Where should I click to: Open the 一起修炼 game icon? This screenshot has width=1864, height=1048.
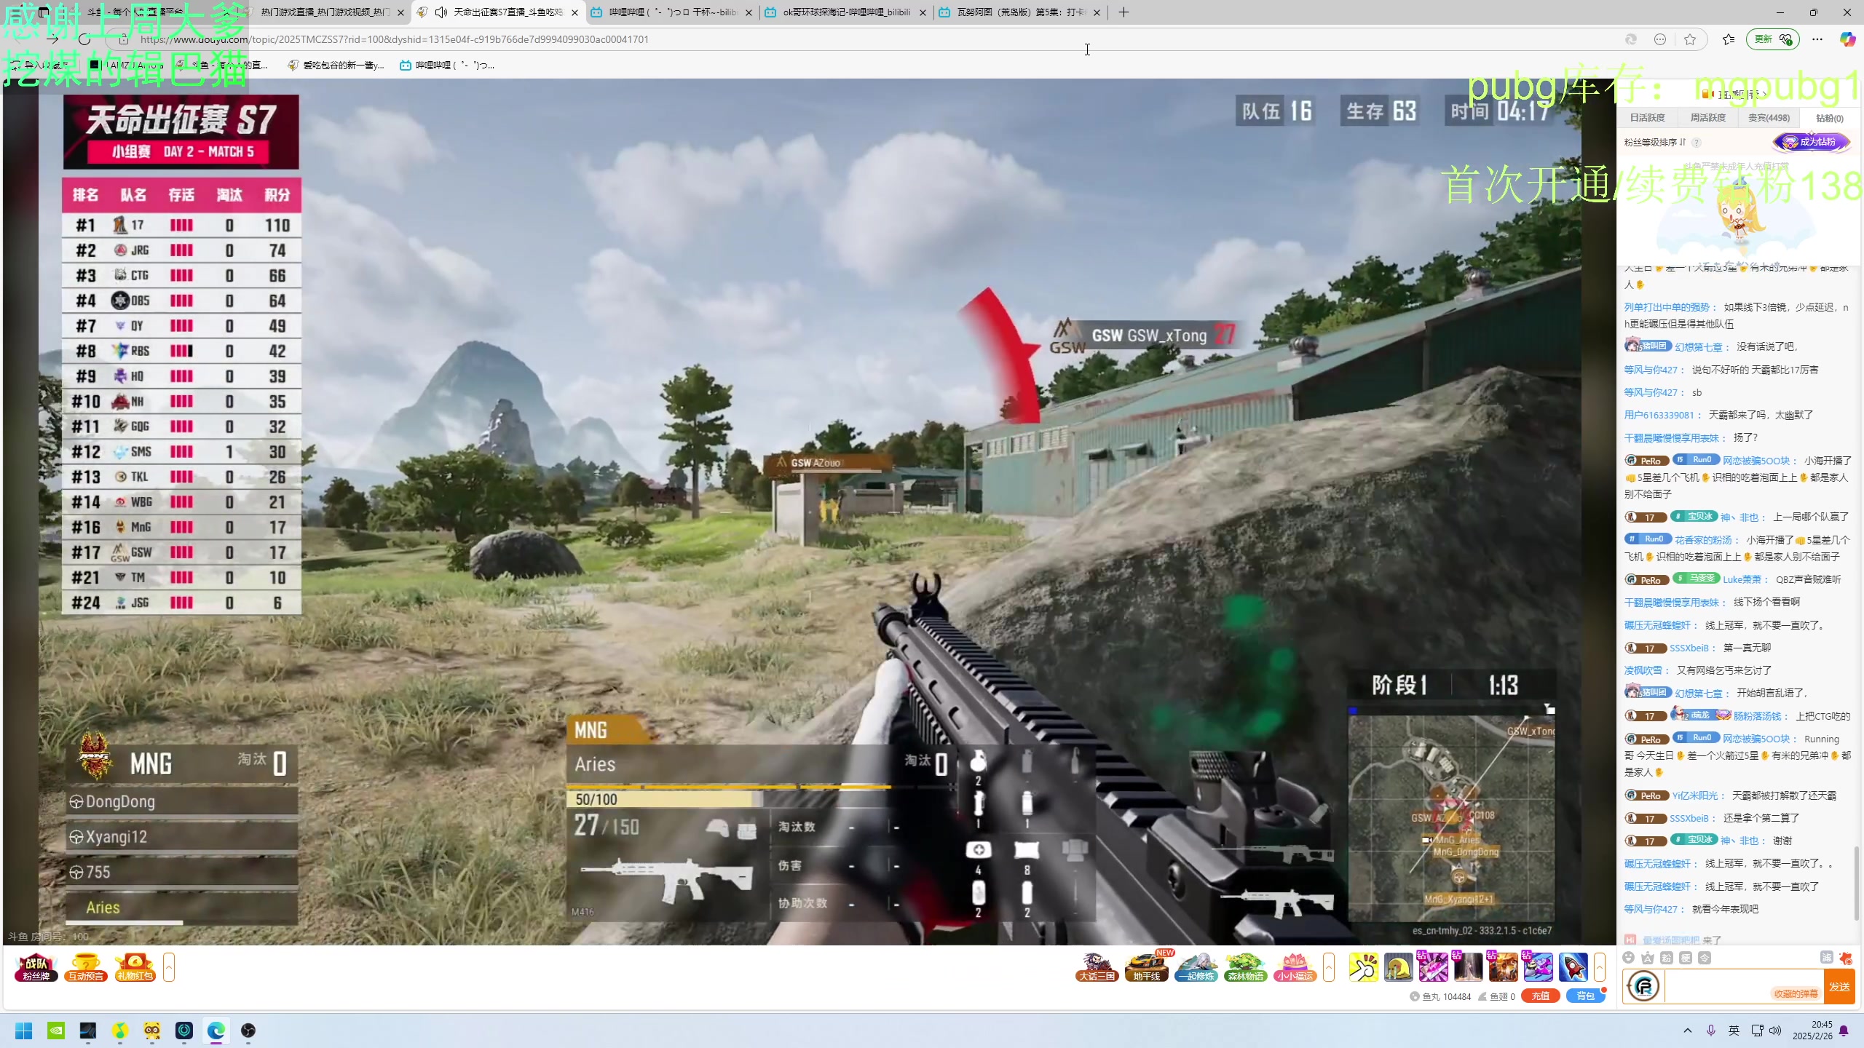1196,967
